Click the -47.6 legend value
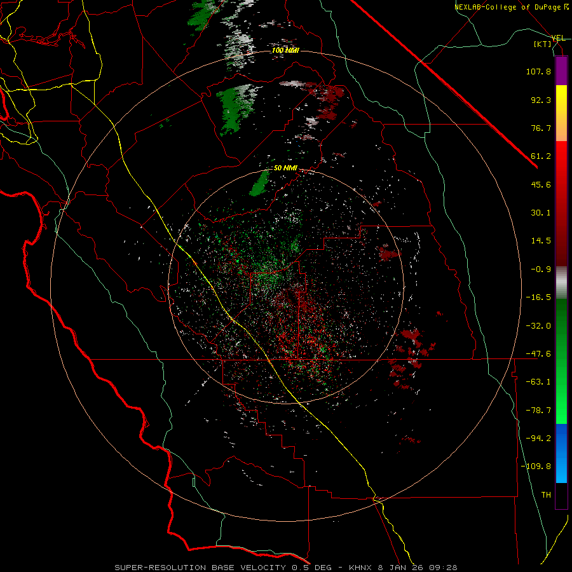The height and width of the screenshot is (572, 572). (x=538, y=354)
